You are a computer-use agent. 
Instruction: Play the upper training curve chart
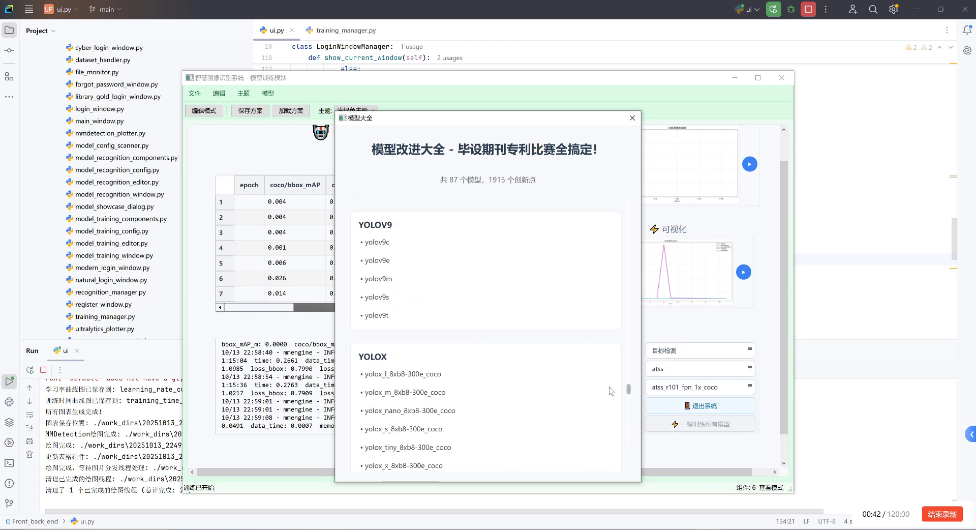pyautogui.click(x=749, y=164)
